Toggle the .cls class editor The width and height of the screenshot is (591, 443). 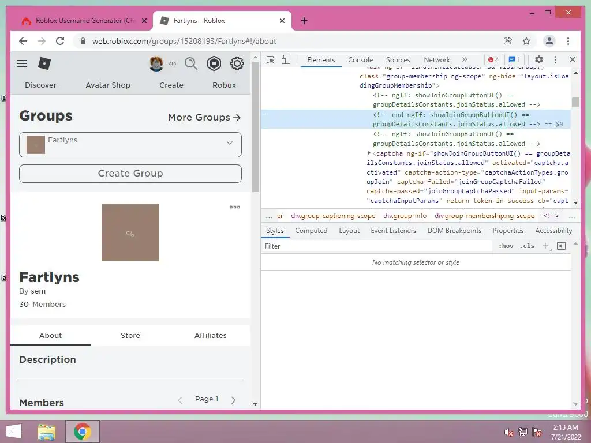(527, 246)
